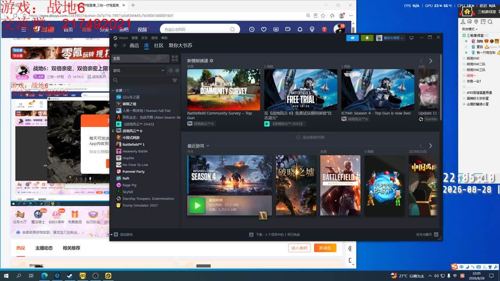Open Douyu favorites heart icon

pos(264,29)
